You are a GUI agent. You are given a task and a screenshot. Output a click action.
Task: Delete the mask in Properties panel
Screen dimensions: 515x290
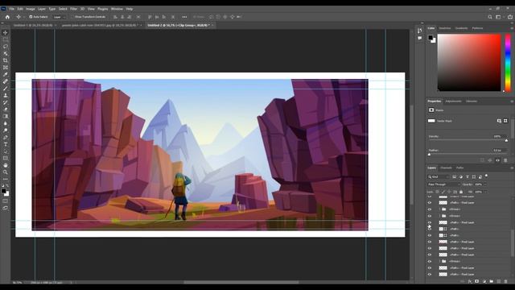505,160
